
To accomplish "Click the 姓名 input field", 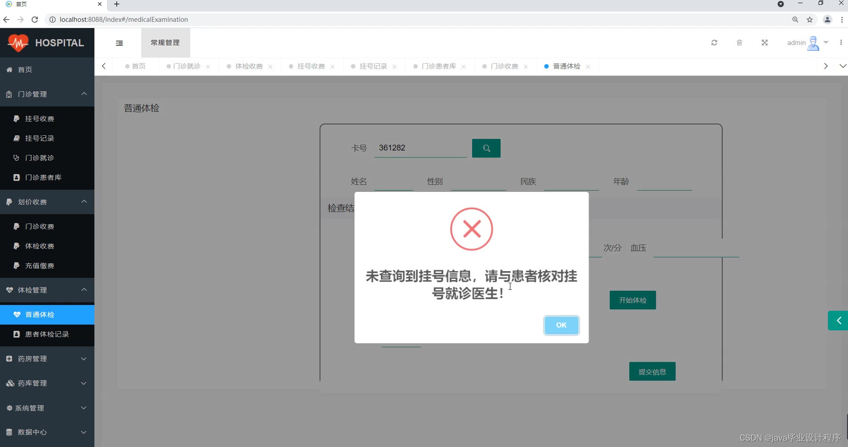I will (x=394, y=182).
